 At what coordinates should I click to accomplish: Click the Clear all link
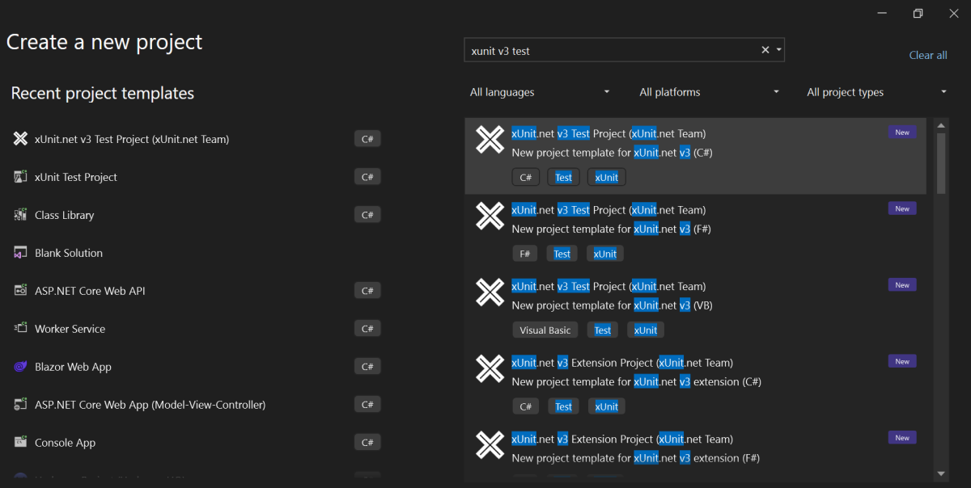[x=928, y=55]
